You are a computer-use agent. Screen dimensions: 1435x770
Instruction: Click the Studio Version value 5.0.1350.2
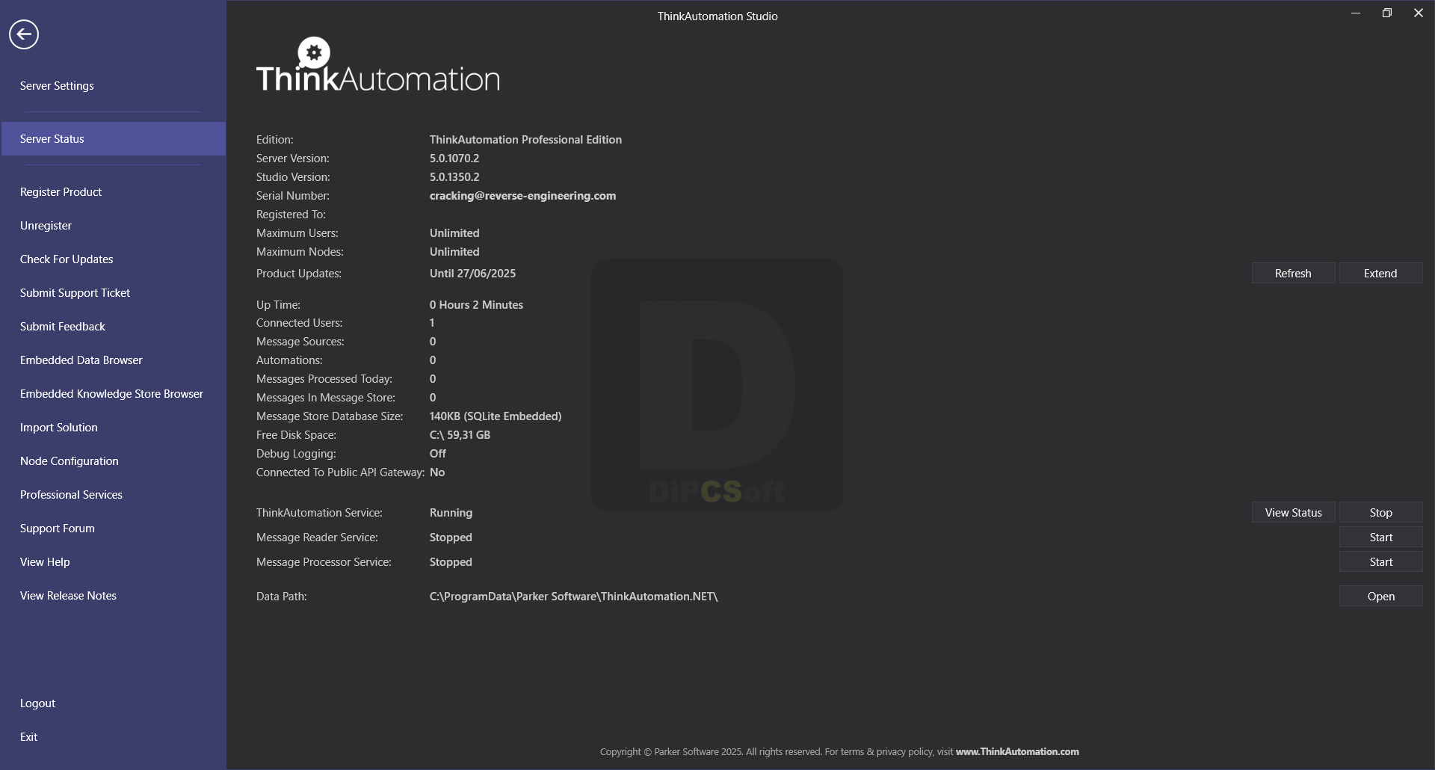[x=454, y=177]
